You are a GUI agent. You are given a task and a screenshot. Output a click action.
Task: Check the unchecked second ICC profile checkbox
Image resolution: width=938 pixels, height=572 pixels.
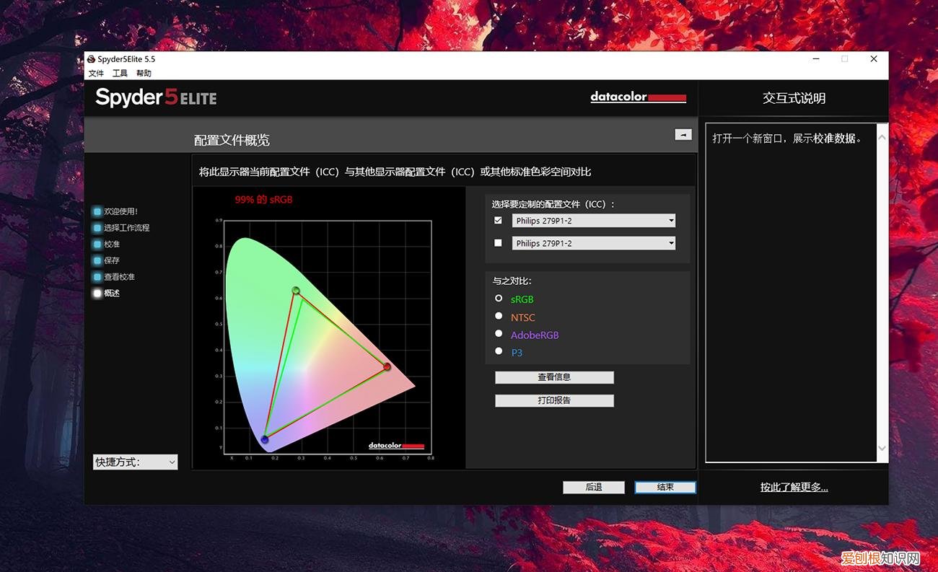[x=498, y=243]
